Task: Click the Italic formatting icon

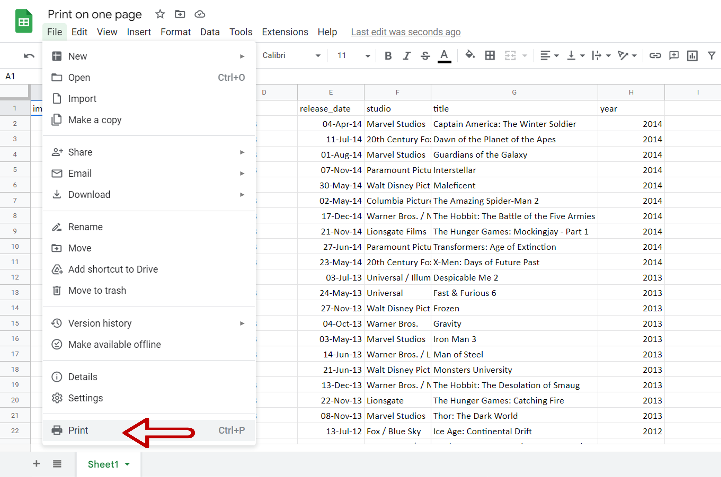Action: [406, 55]
